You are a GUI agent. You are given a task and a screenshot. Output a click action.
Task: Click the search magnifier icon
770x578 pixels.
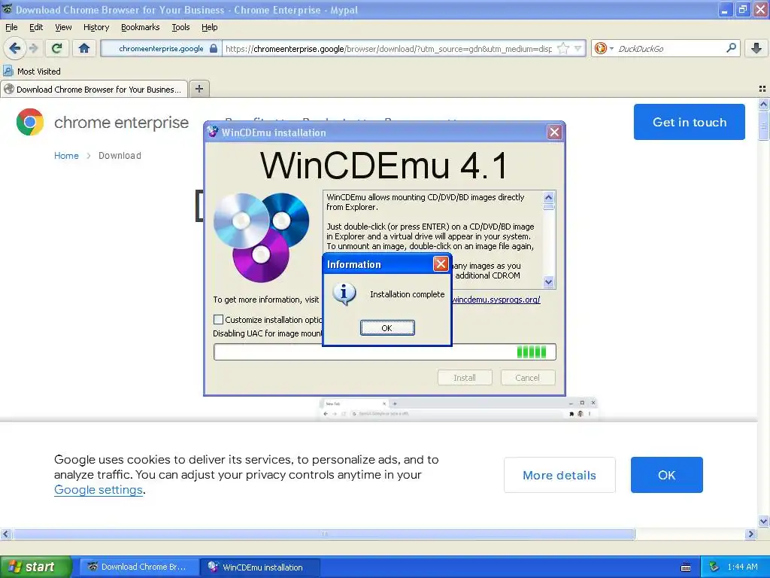tap(731, 48)
